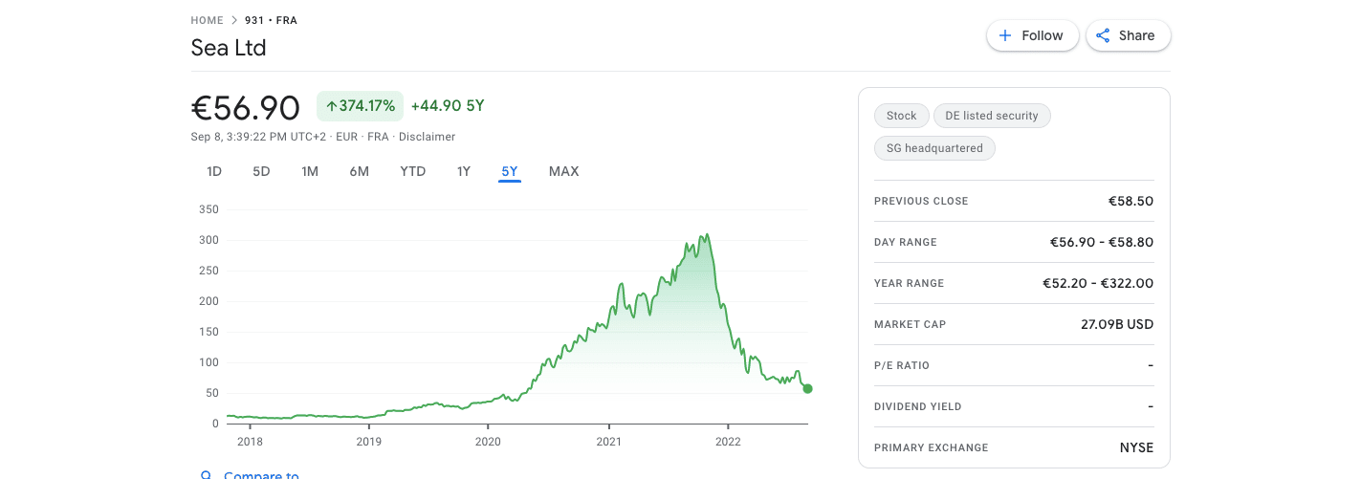Click the 2022 x-axis label

[x=728, y=442]
